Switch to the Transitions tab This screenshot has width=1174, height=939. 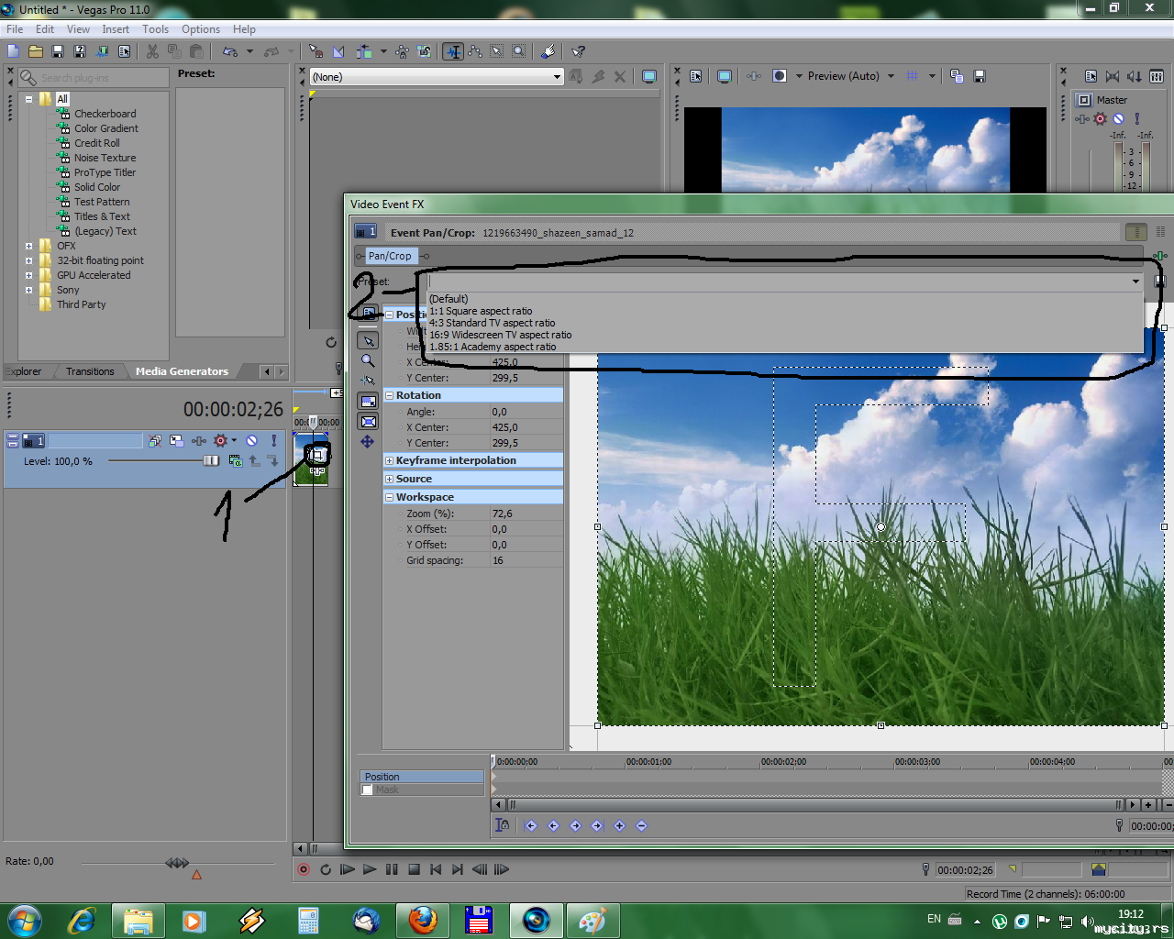pos(90,371)
